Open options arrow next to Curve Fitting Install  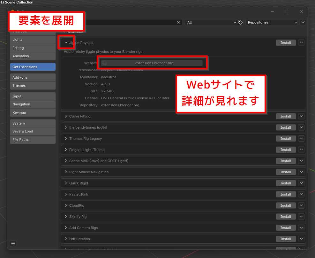click(301, 116)
